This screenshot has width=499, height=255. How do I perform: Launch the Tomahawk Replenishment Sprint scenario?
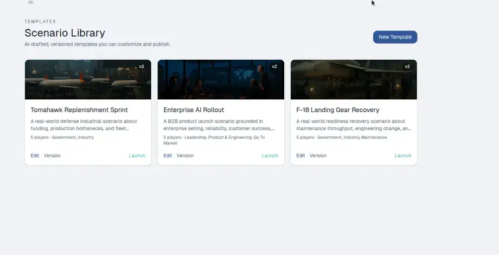[137, 156]
